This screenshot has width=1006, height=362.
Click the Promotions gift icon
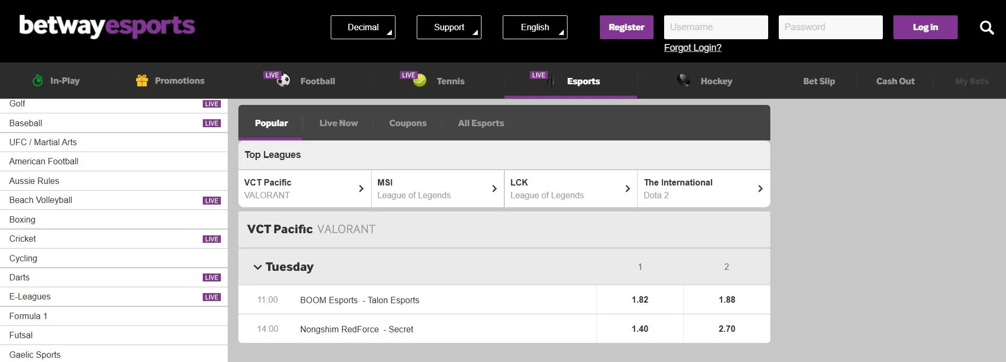[x=142, y=81]
